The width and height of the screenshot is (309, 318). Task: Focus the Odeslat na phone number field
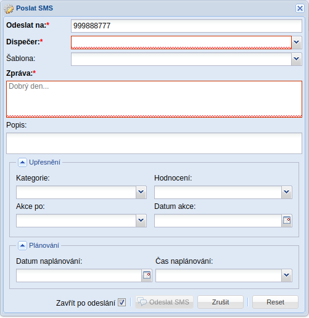point(186,26)
